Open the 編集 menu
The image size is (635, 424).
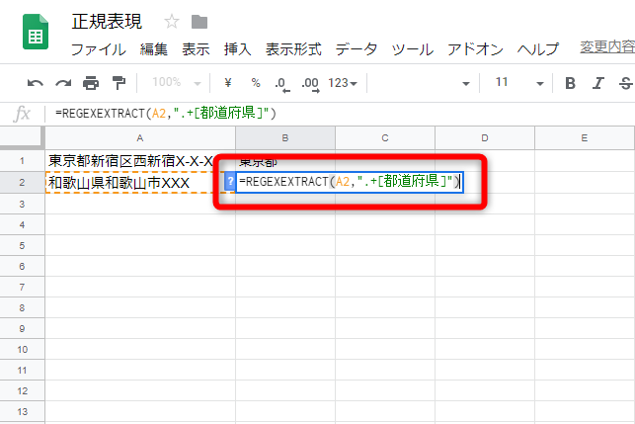(x=153, y=49)
